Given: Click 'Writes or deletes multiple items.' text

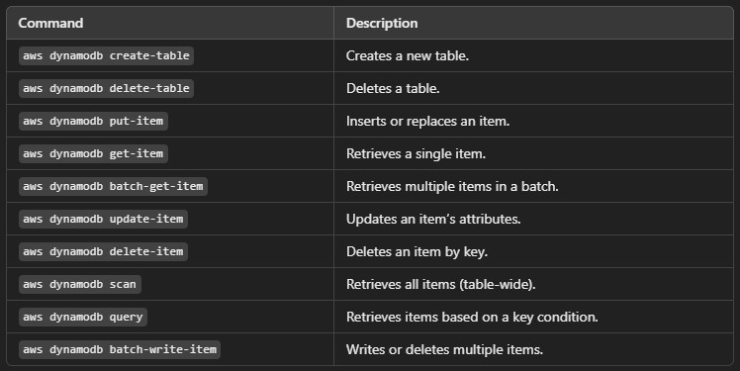Looking at the screenshot, I should [444, 349].
